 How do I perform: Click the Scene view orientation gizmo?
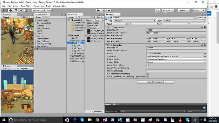(25, 26)
